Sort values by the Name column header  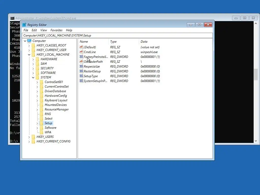point(93,42)
